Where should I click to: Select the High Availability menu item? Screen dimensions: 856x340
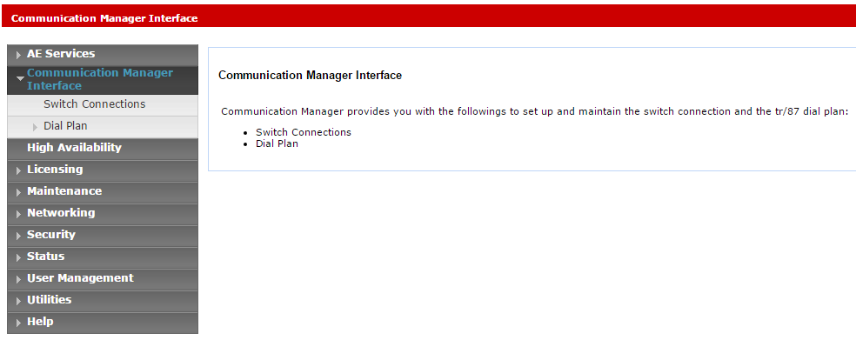(74, 147)
